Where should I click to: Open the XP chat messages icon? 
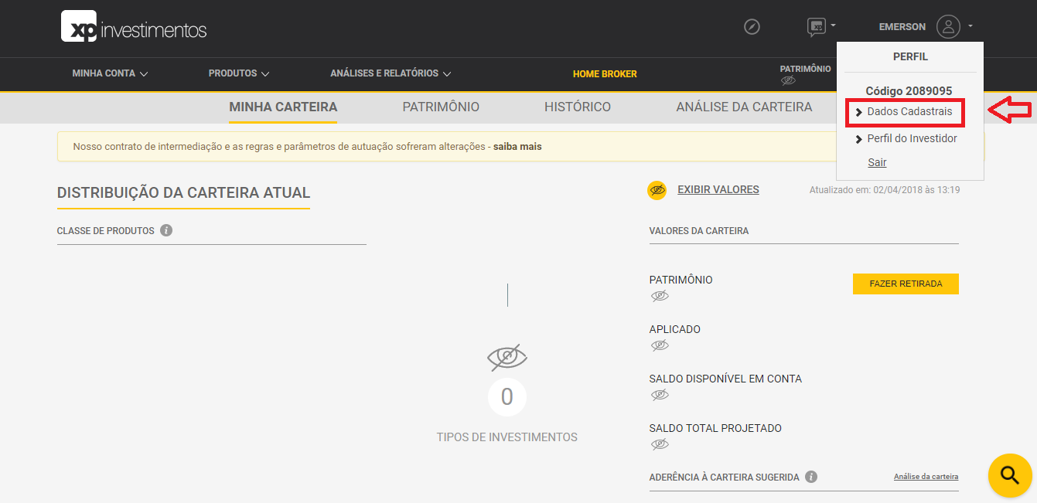click(816, 27)
